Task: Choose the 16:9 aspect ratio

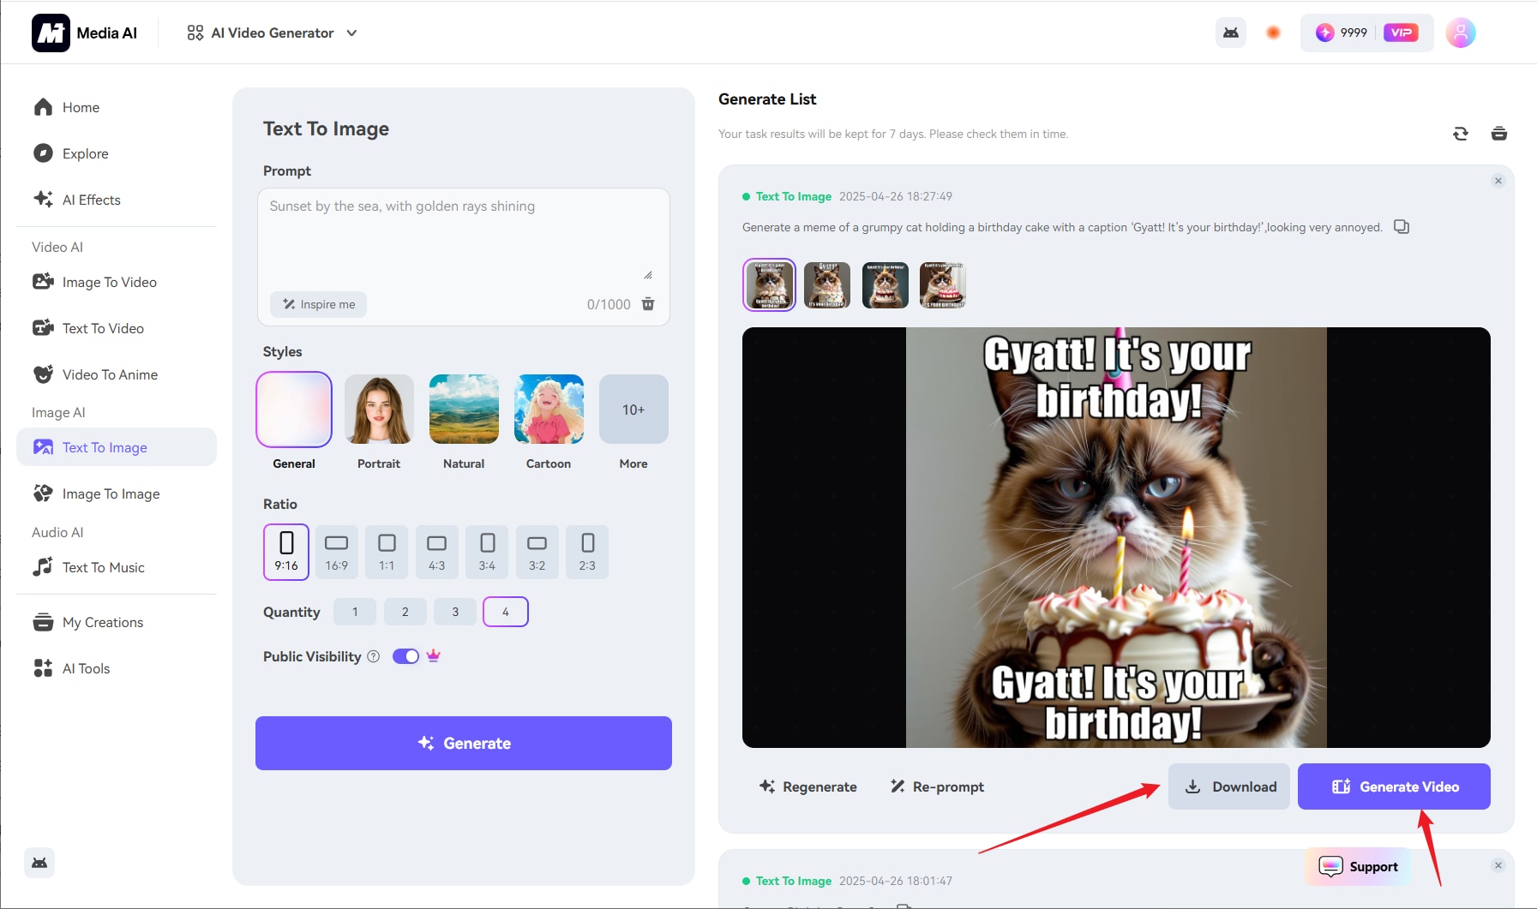Action: pos(336,552)
